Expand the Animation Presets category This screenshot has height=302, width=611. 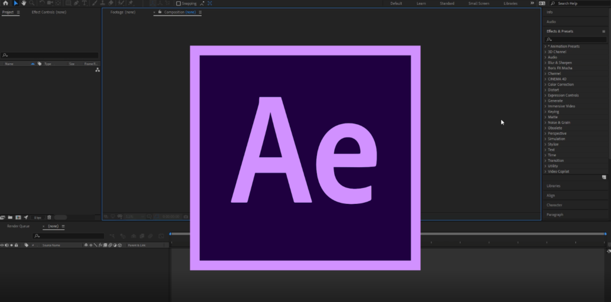[x=545, y=47]
